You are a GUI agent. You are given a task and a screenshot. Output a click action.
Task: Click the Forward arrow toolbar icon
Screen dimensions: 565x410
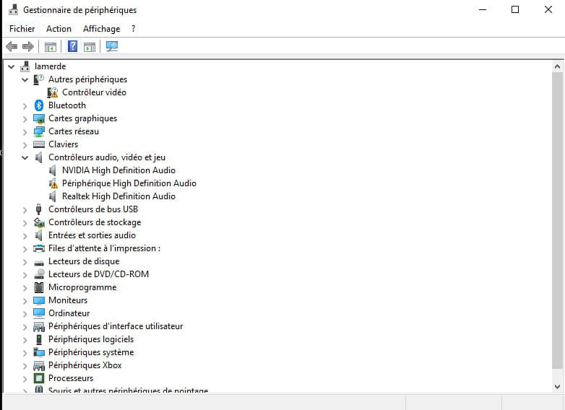point(28,46)
